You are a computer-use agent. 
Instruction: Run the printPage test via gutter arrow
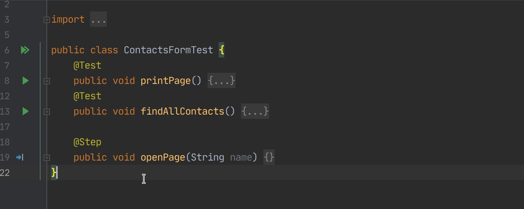[25, 81]
